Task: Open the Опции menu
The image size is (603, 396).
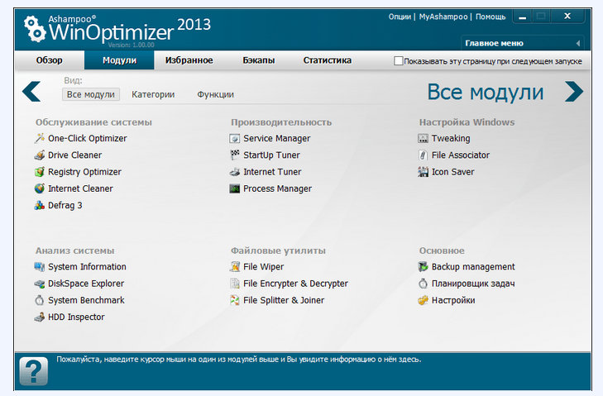Action: coord(400,17)
